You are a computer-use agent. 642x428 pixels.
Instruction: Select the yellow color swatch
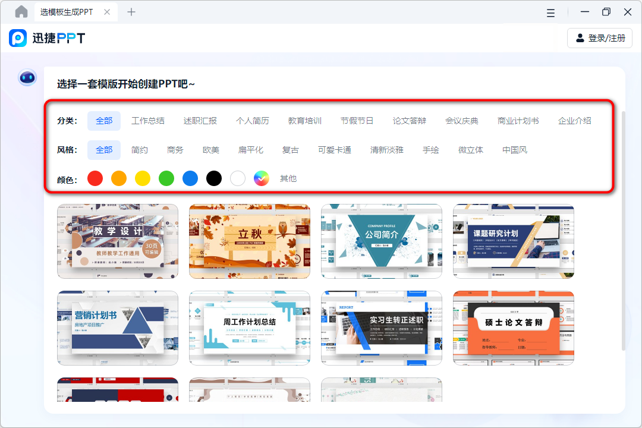pos(143,178)
